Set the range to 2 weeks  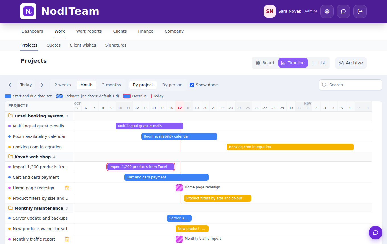coord(63,85)
